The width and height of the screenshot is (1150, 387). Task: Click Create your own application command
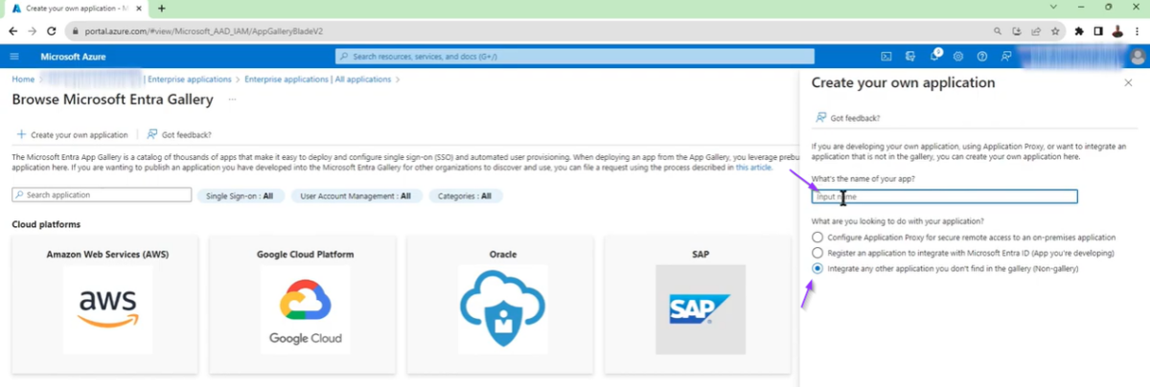pos(72,135)
